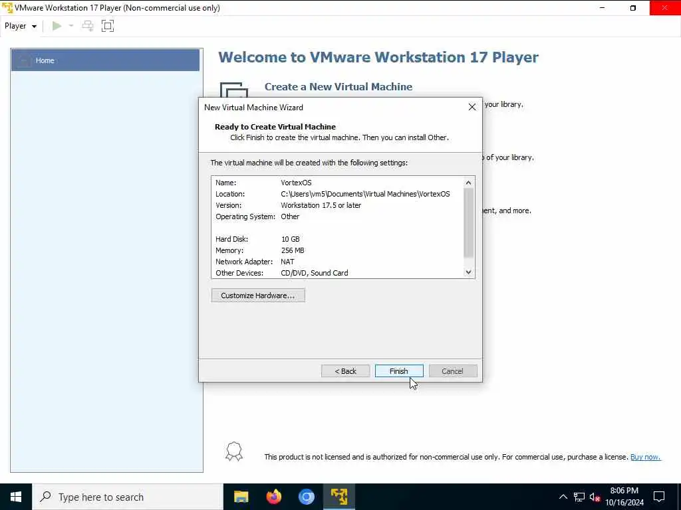Open the Windows Start menu
Image resolution: width=681 pixels, height=510 pixels.
tap(16, 497)
